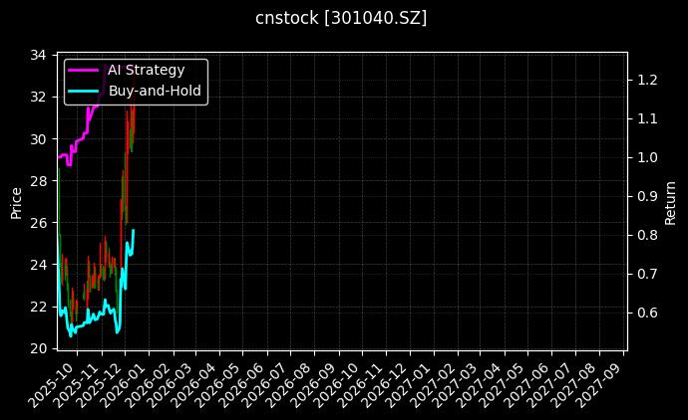Screen dimensions: 688x420
Task: Click the chart title cnstock [301040.SZ]
Action: point(342,18)
